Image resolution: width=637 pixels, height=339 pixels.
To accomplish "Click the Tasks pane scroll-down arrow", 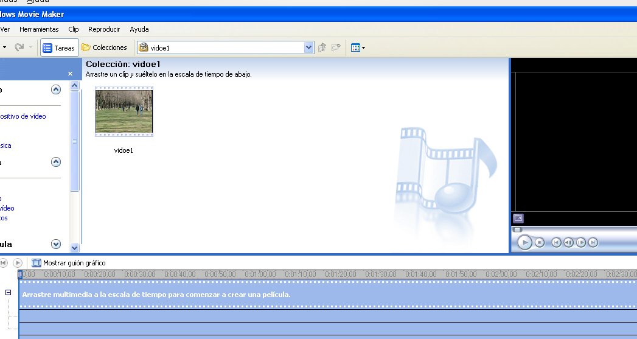I will [74, 247].
